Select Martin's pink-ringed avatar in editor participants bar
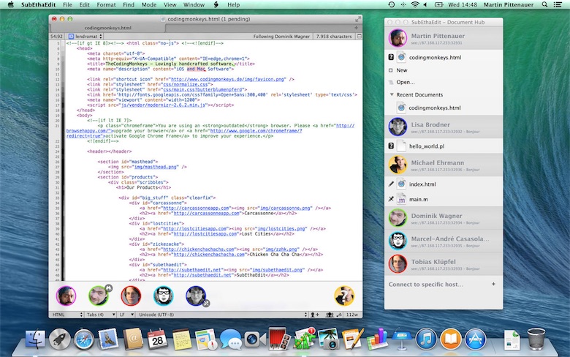This screenshot has height=357, width=570. coord(66,296)
